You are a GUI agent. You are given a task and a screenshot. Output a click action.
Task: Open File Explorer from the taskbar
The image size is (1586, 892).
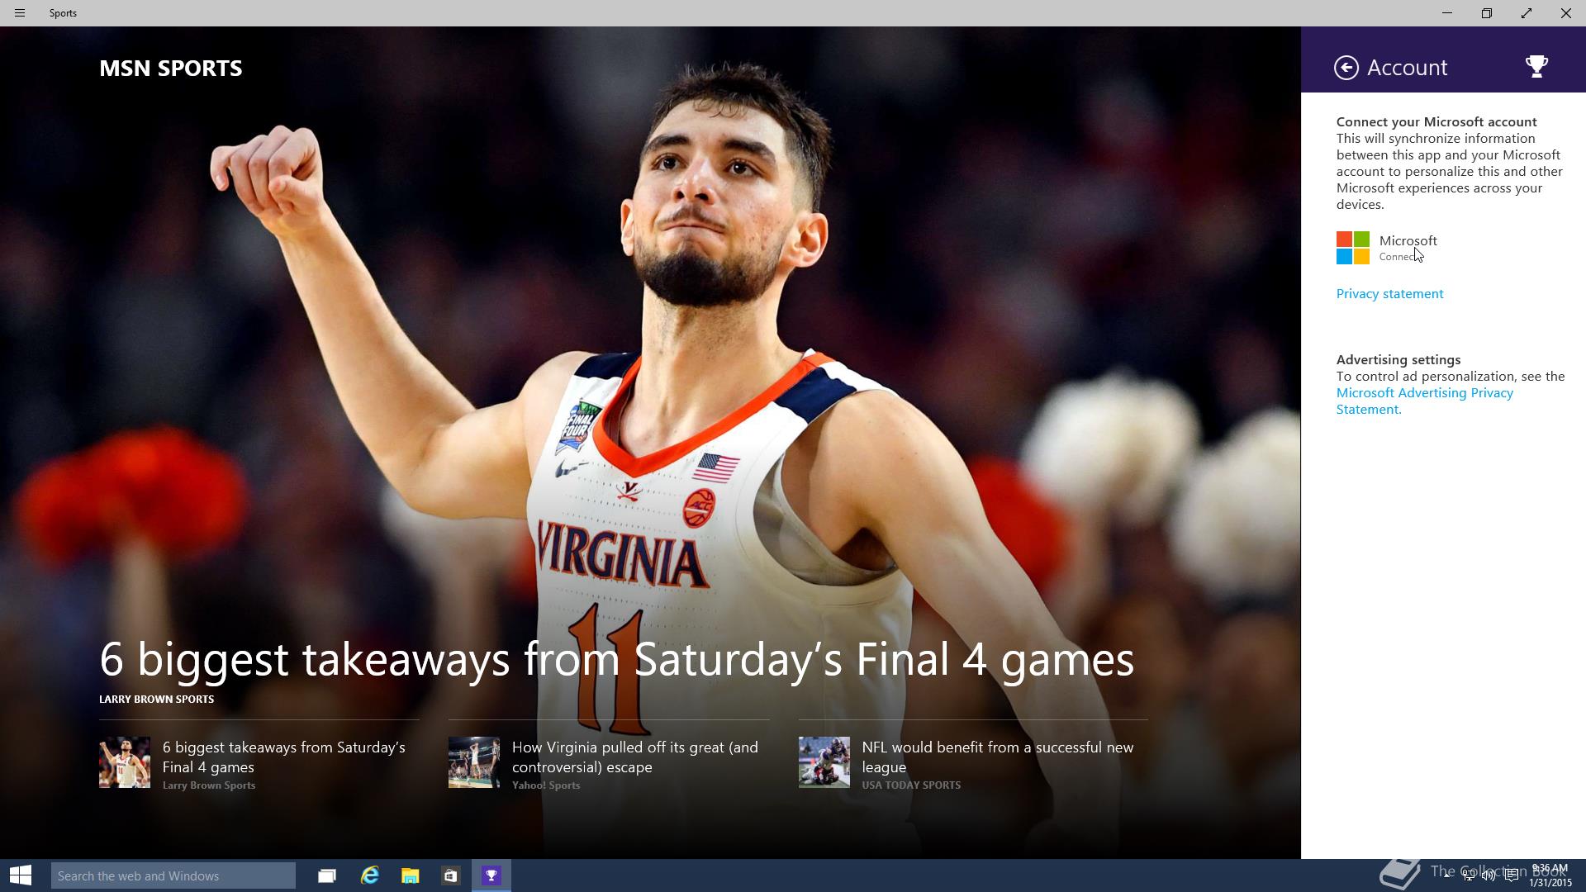pos(410,875)
